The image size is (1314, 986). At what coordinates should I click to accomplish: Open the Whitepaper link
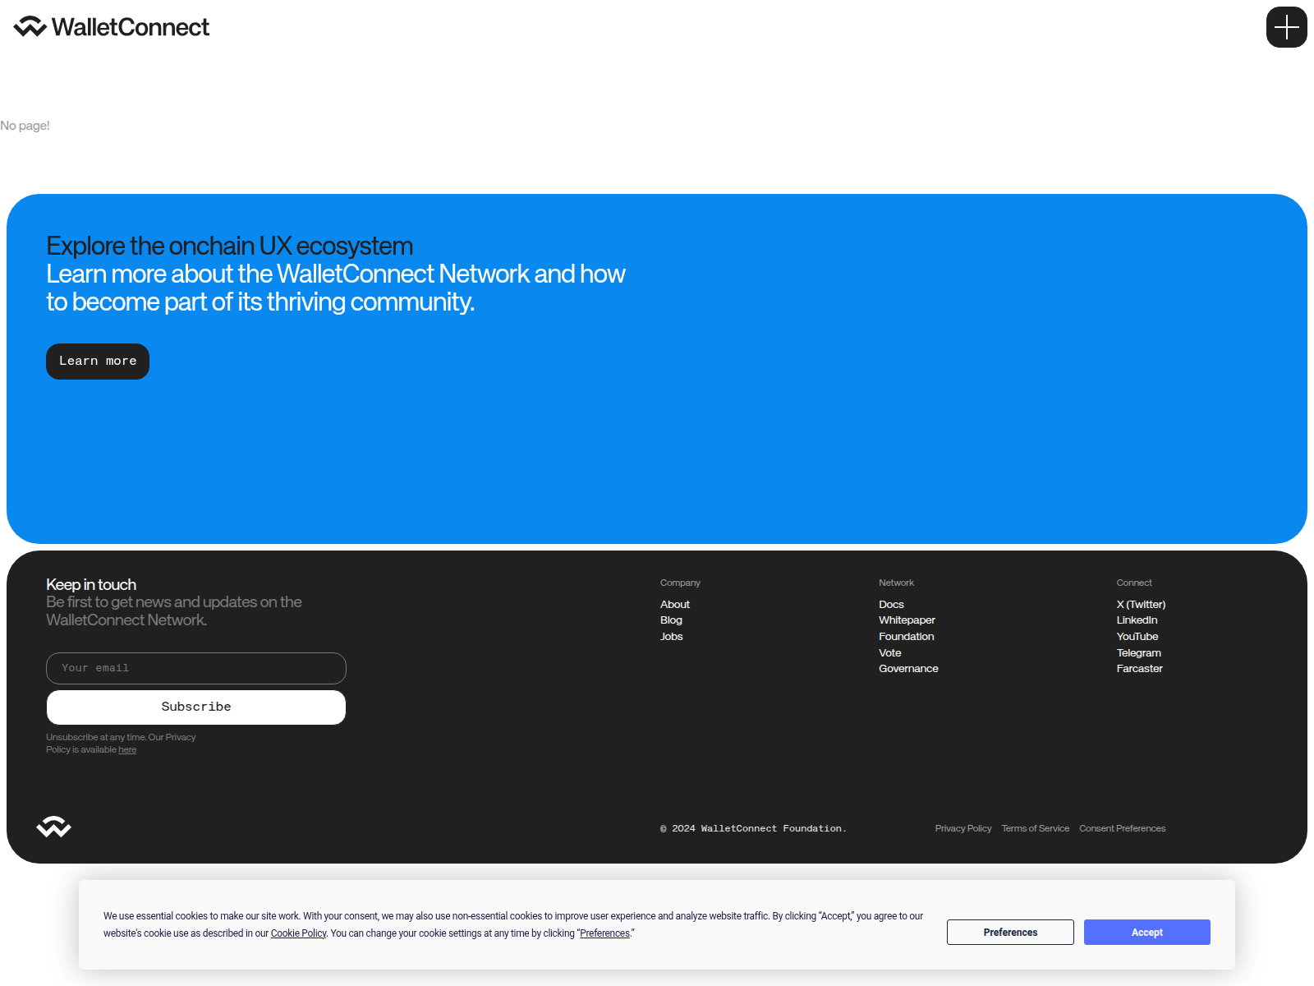point(907,620)
